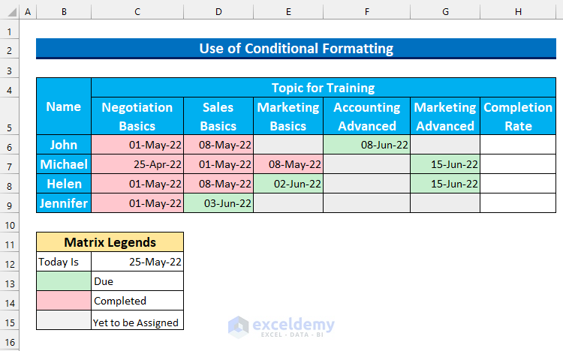The height and width of the screenshot is (351, 563).
Task: Click the Name header cell
Action: tap(64, 106)
